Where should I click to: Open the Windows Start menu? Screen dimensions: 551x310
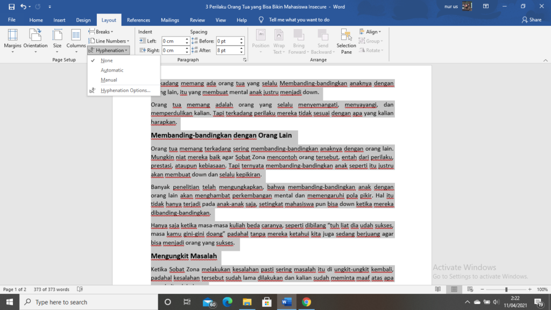[10, 302]
